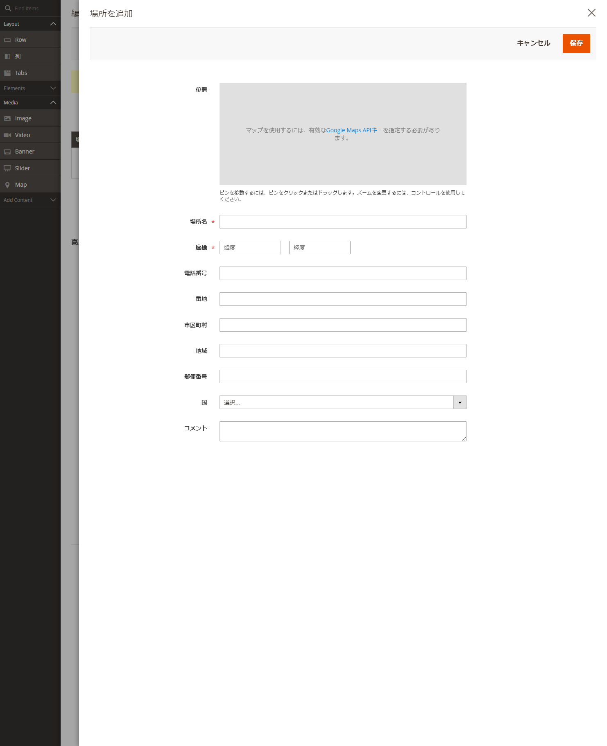The image size is (607, 746).
Task: Click the Row label in sidebar
Action: pos(20,40)
